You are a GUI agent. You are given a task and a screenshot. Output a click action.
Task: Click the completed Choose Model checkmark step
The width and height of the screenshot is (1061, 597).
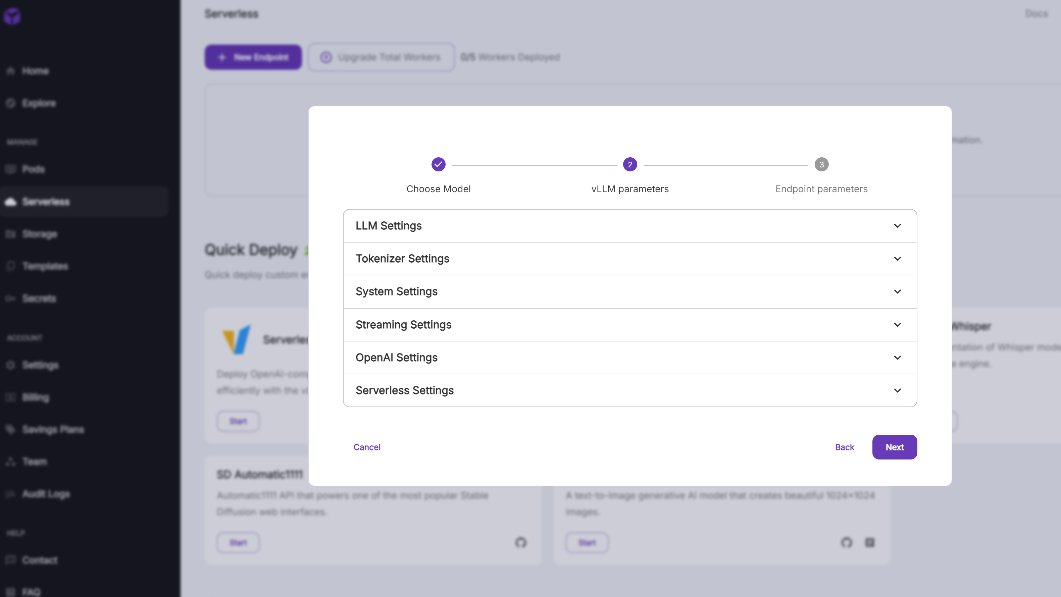[438, 164]
